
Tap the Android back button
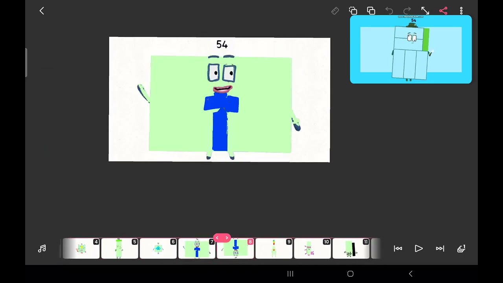point(411,274)
